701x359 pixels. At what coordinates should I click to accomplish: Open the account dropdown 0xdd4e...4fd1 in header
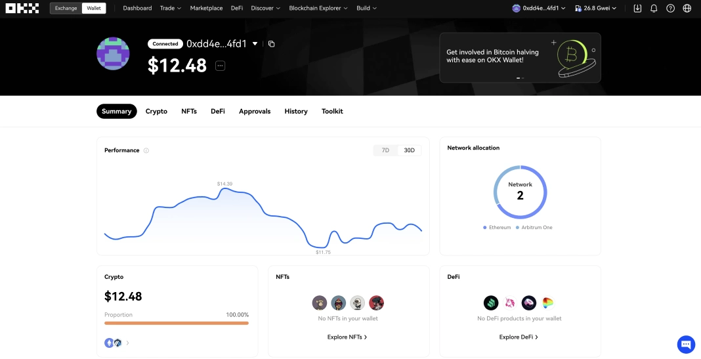pos(539,8)
